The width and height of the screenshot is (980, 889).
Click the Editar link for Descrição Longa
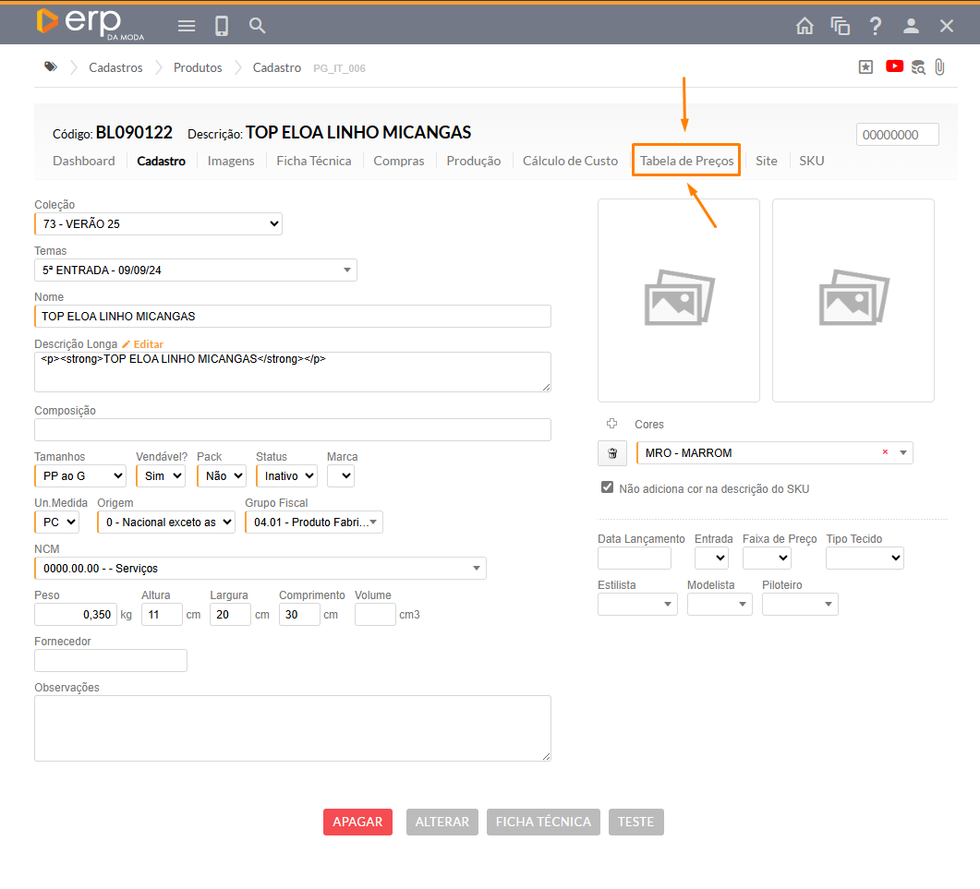[143, 344]
